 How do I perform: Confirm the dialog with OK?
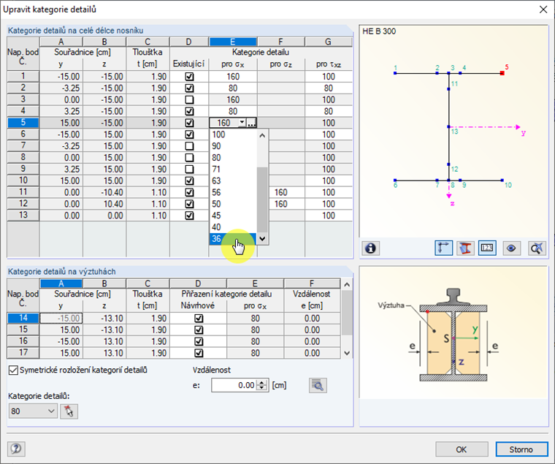click(x=462, y=449)
